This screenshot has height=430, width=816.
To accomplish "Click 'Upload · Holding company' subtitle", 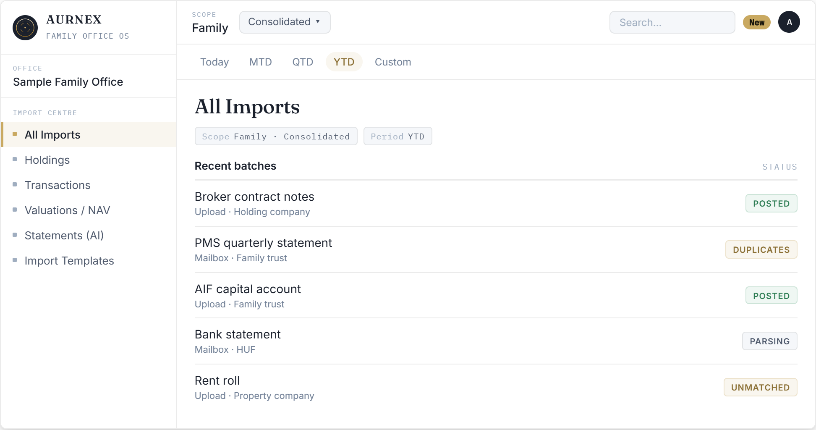I will [252, 212].
